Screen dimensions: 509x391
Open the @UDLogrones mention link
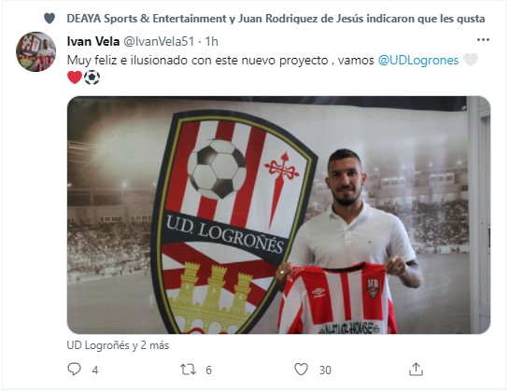(418, 61)
